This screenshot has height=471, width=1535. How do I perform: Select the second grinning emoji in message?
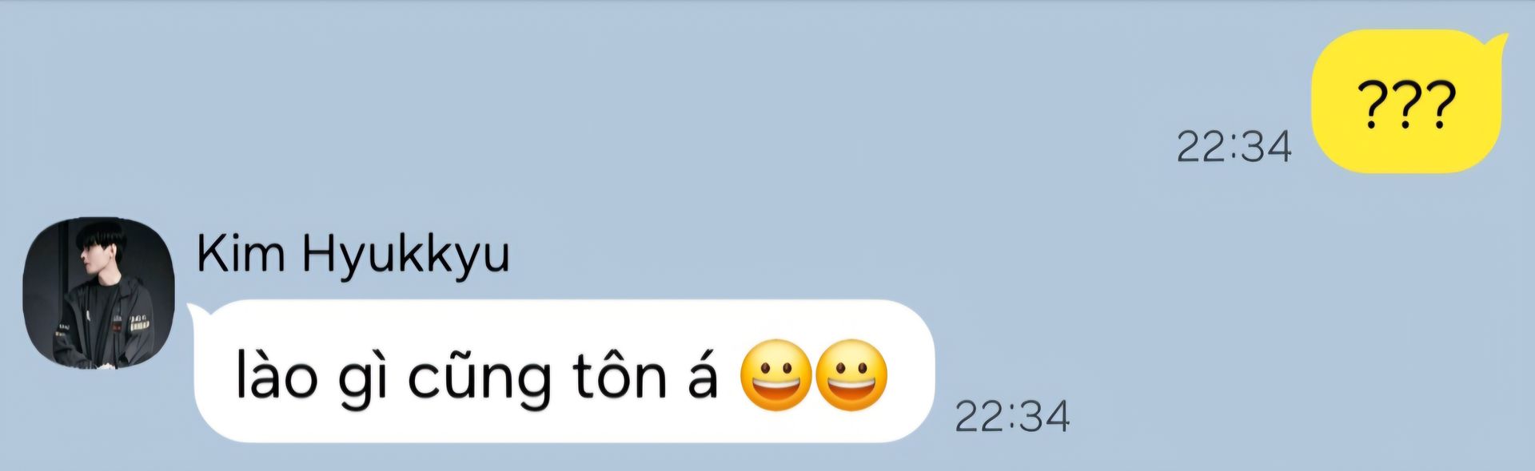(x=851, y=375)
